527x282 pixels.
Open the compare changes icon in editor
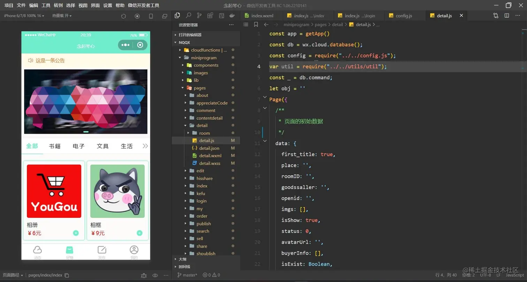(496, 16)
